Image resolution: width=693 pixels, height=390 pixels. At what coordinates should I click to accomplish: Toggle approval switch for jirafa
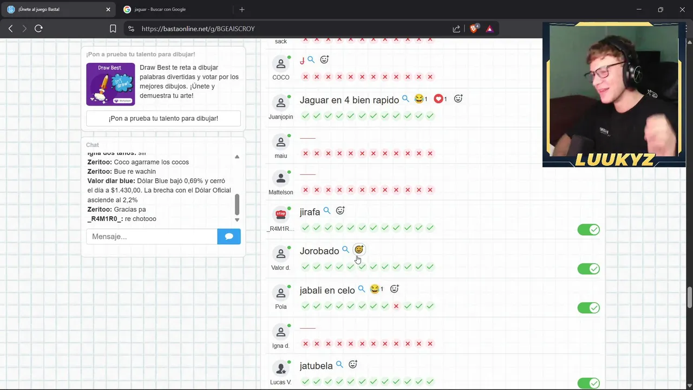(589, 230)
